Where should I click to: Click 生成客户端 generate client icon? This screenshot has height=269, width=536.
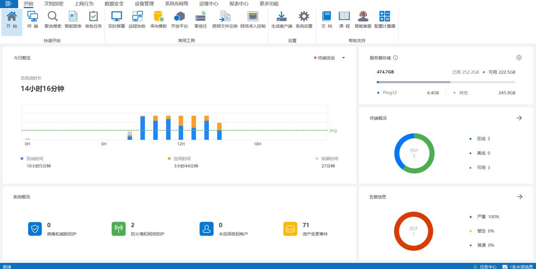tap(281, 20)
